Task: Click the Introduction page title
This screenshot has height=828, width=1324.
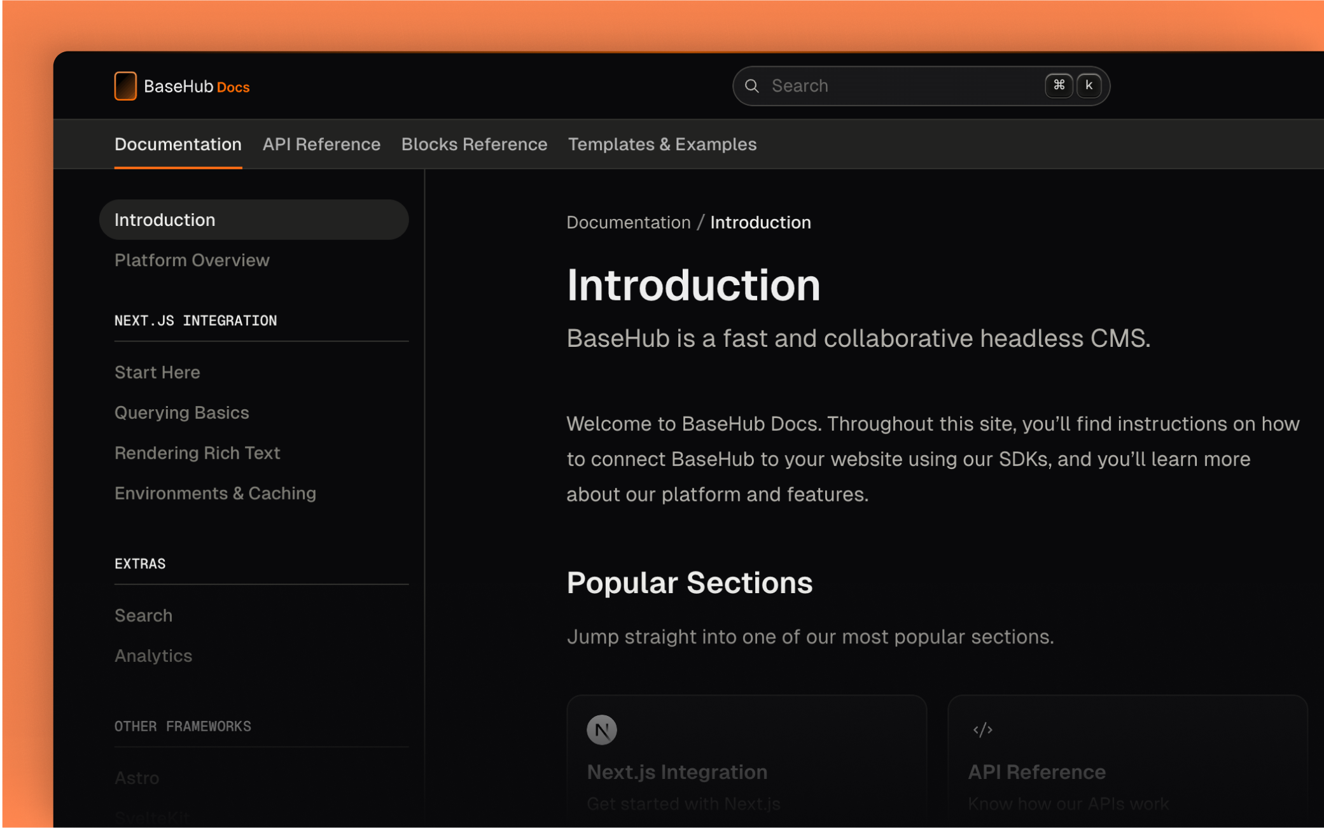Action: pyautogui.click(x=693, y=285)
